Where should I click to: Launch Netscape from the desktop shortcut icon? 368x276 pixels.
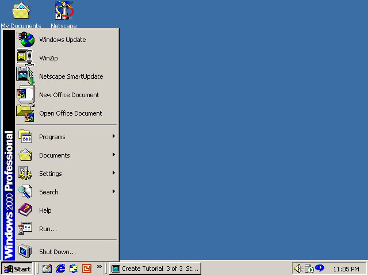point(64,11)
